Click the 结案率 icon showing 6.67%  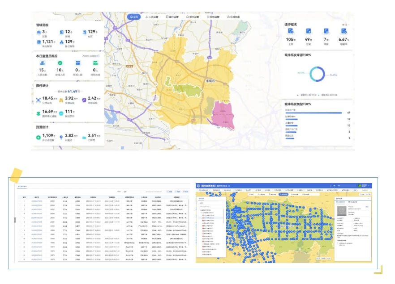point(344,31)
